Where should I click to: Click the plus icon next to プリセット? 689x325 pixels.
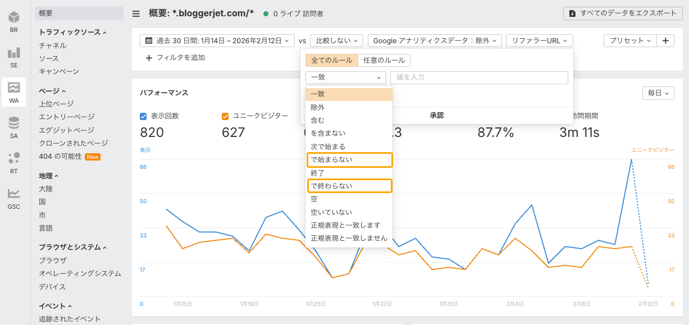click(x=665, y=40)
